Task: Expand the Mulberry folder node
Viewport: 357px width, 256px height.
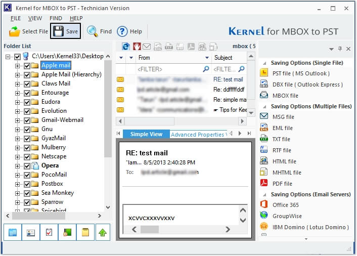Action: click(17, 148)
